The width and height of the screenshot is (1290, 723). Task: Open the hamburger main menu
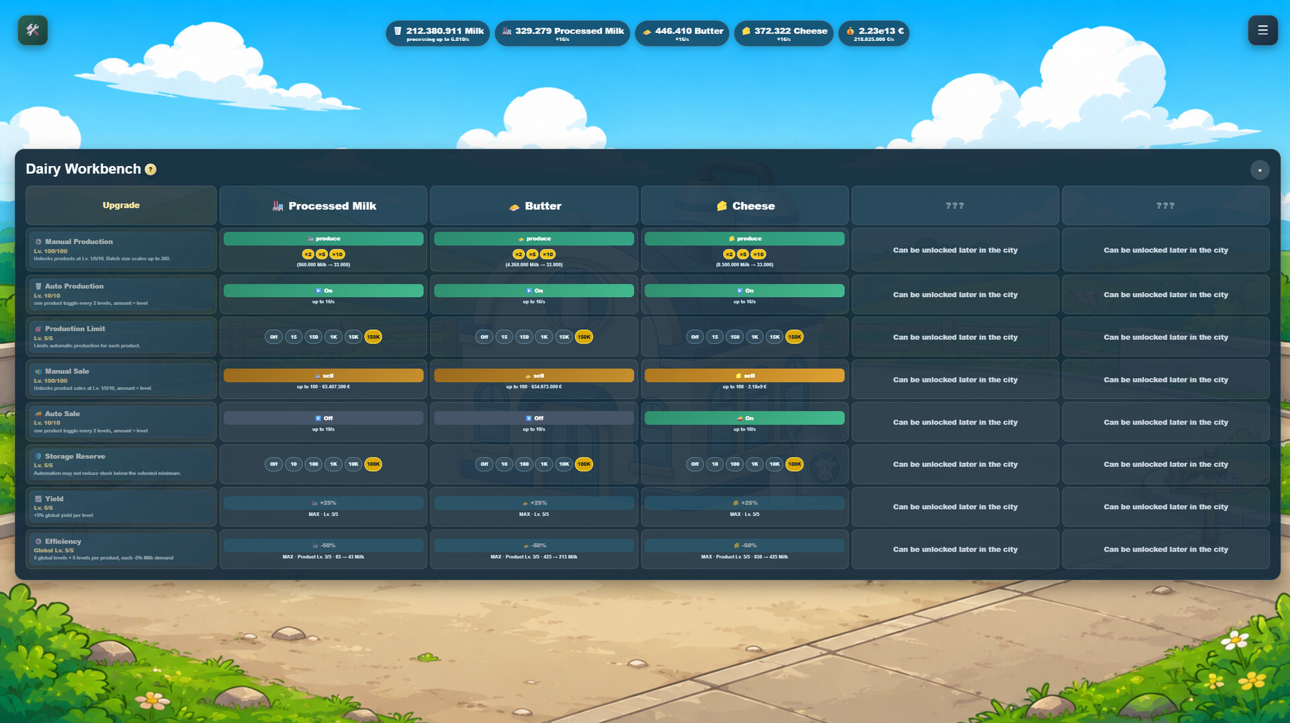[1262, 30]
